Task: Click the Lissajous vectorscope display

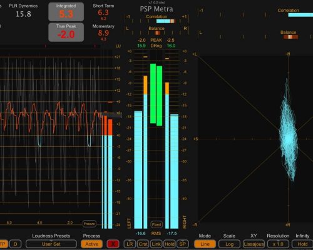Action: 255,139
